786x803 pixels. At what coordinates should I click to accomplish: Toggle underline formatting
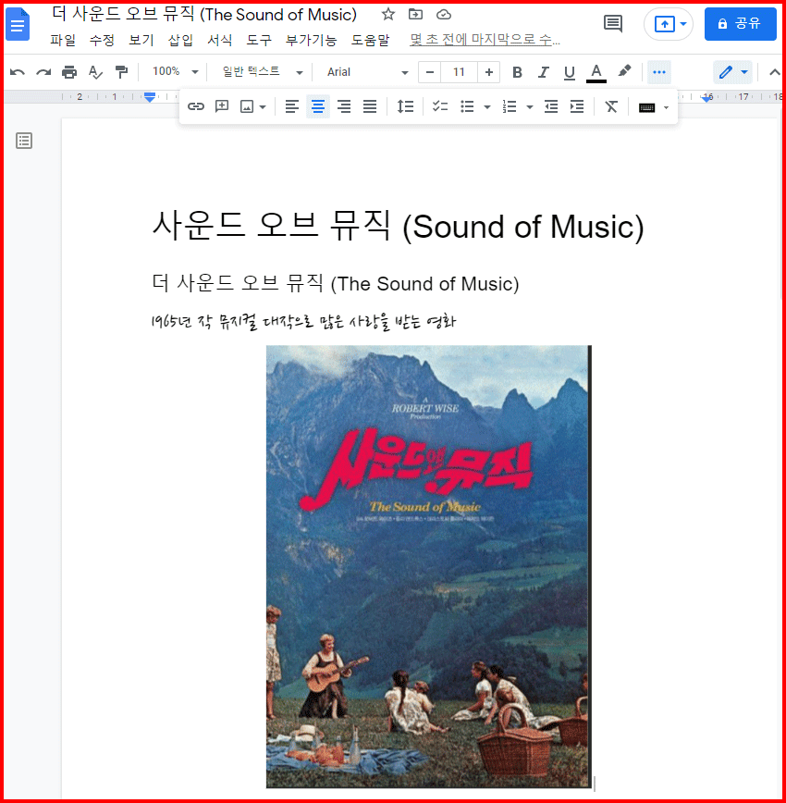click(x=569, y=72)
